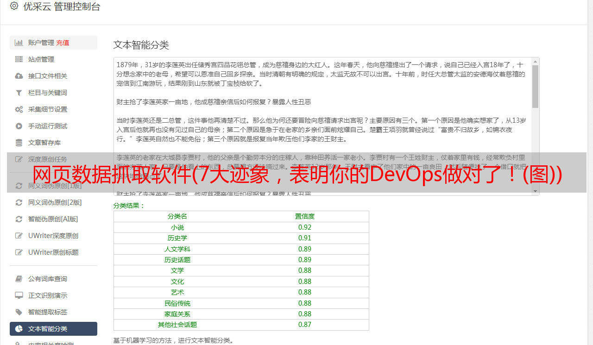Open the 智能伪原创[AI版] menu item
The width and height of the screenshot is (593, 345).
pyautogui.click(x=53, y=219)
